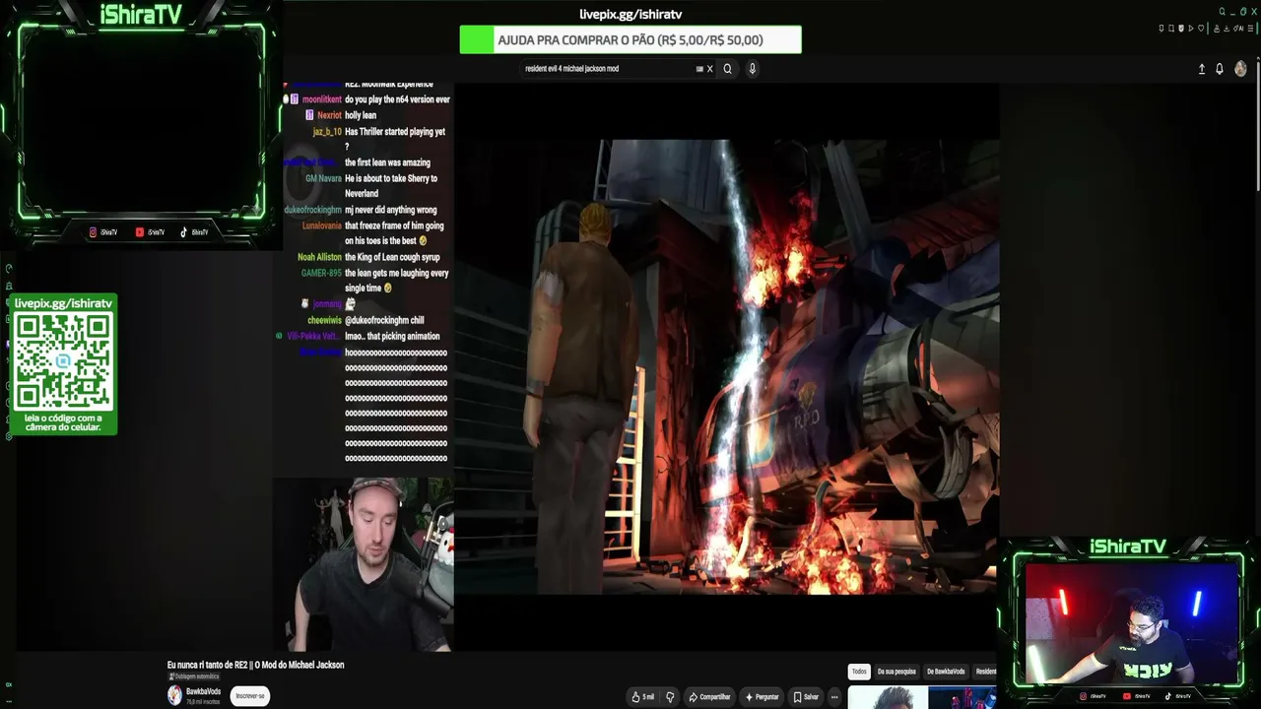
Task: Save the video with the Salvar button
Action: (806, 697)
